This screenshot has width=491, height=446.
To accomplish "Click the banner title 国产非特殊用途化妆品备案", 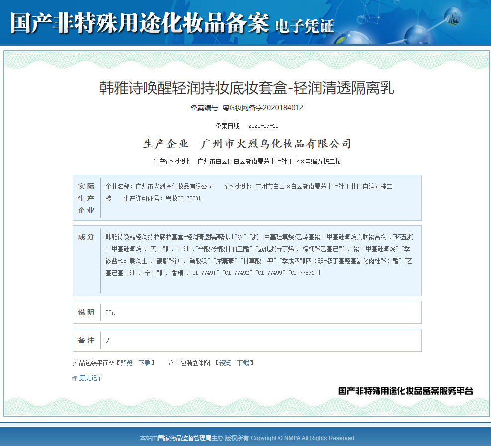I will pyautogui.click(x=139, y=23).
